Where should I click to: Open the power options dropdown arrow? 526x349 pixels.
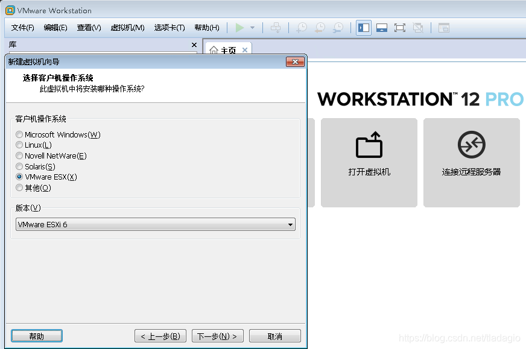(253, 28)
